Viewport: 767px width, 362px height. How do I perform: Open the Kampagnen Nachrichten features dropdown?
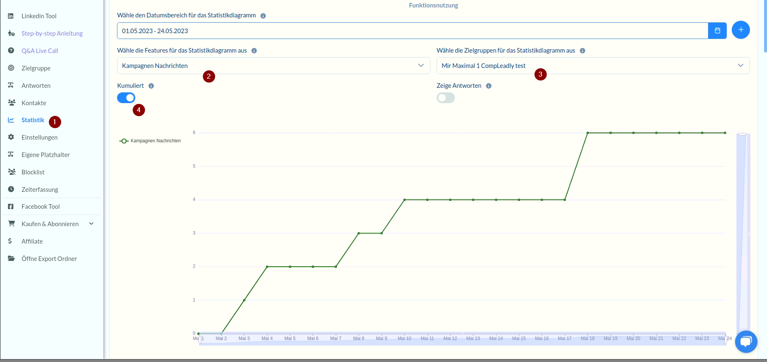point(273,66)
